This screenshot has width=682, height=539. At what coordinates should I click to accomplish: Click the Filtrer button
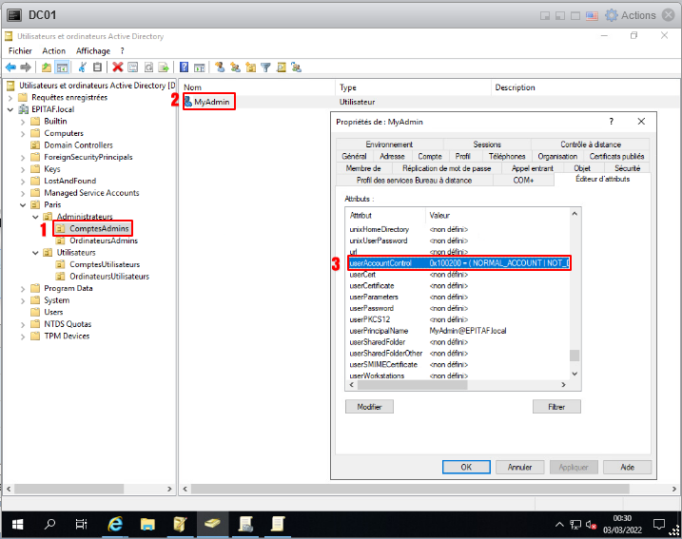pos(556,406)
